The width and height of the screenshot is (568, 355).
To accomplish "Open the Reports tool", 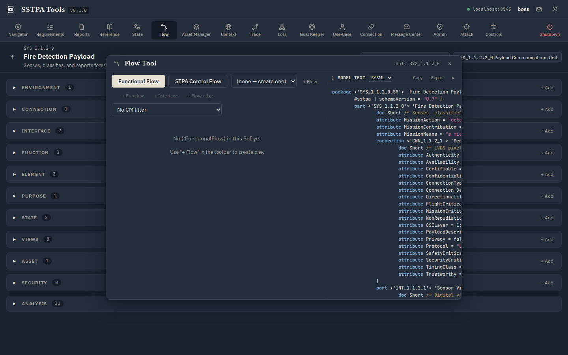I will (x=82, y=30).
